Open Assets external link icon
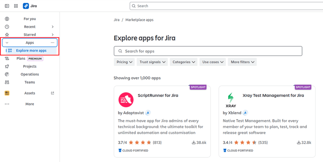Screen dimensions: 323x162 pyautogui.click(x=52, y=93)
